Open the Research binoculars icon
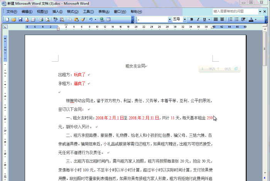Screen dimensions: 270x181 (62, 19)
